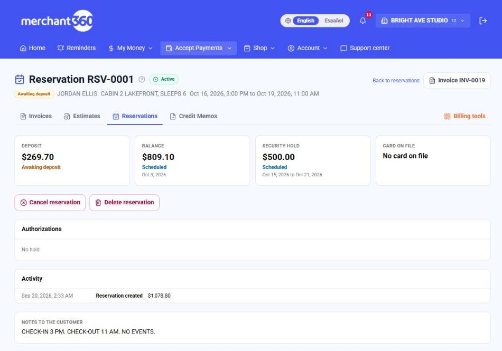502x351 pixels.
Task: Click Scheduled status under Balance
Action: tap(154, 167)
